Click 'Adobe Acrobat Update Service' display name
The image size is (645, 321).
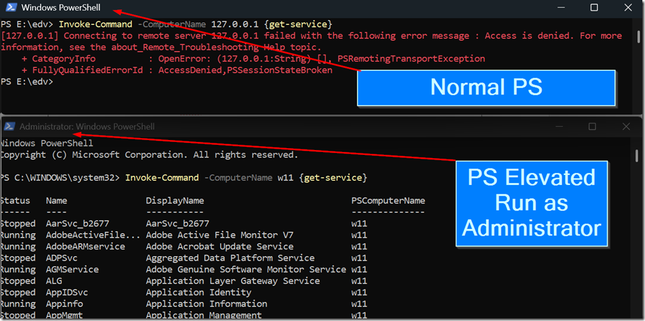220,247
